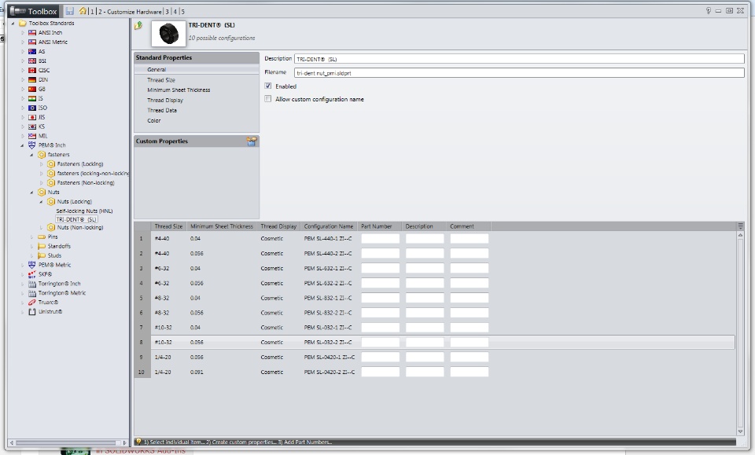The image size is (755, 455).
Task: Expand the ANSI Metric standard
Action: click(22, 42)
